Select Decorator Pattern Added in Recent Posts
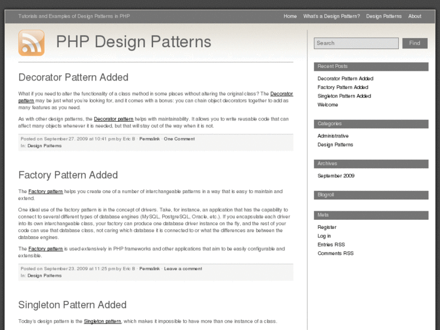 pyautogui.click(x=345, y=79)
